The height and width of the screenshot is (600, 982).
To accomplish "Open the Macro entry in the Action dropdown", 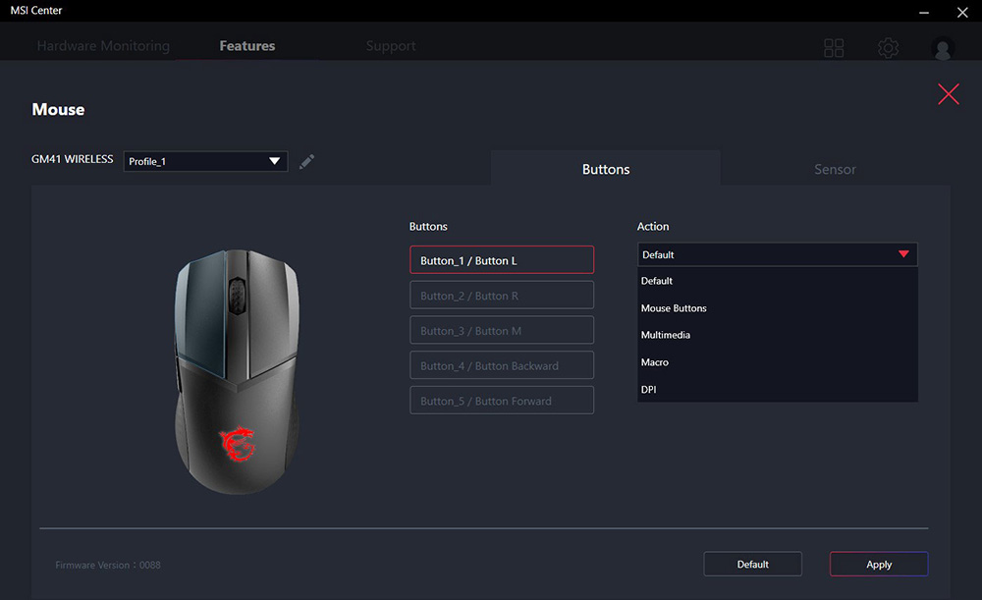I will [655, 361].
